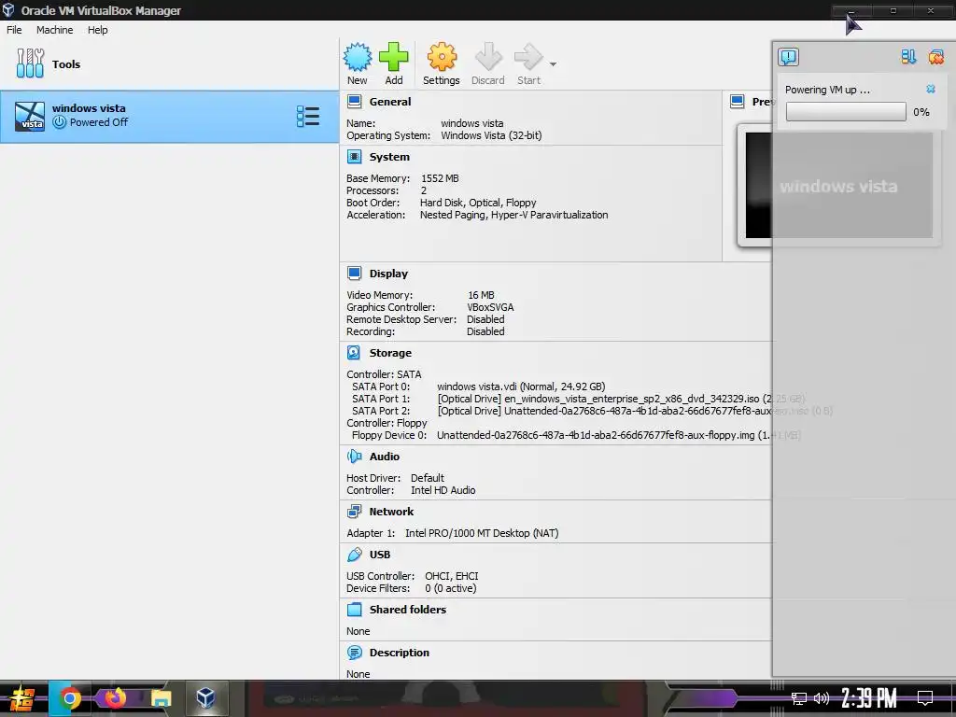Open the Settings gear icon

(442, 57)
